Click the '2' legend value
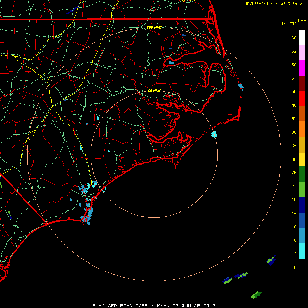Image resolution: width=308 pixels, height=308 pixels. pyautogui.click(x=295, y=254)
